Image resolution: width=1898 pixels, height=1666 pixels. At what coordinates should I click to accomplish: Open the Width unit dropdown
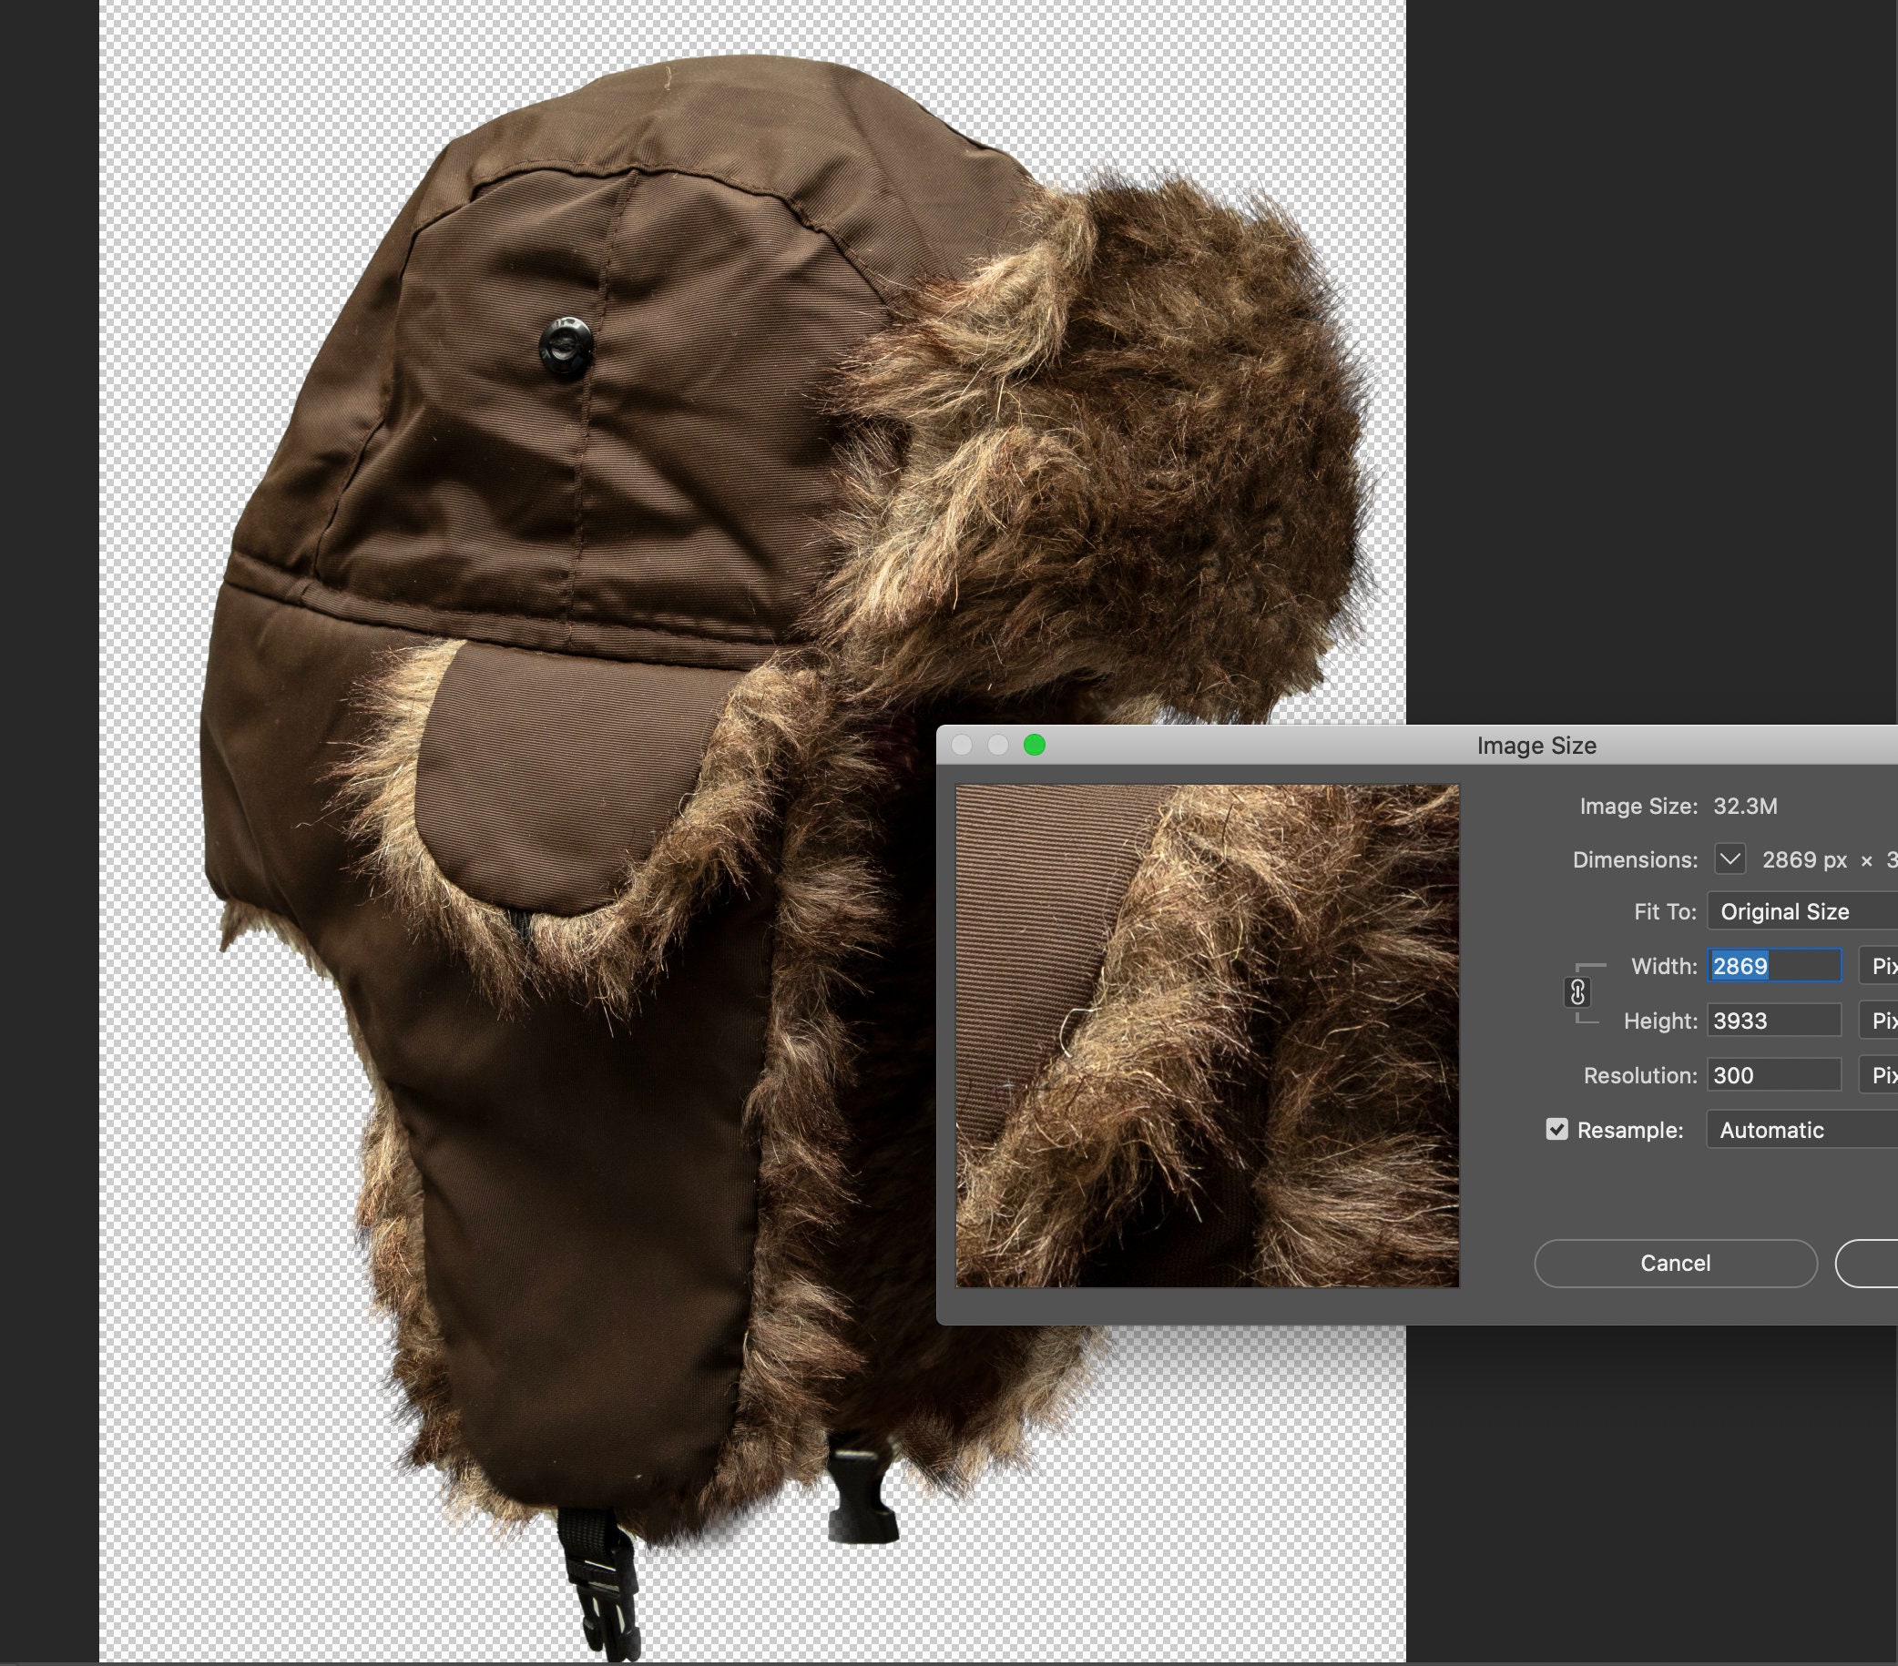coord(1879,966)
